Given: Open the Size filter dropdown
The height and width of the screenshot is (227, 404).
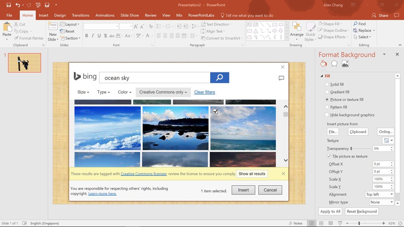Looking at the screenshot, I should pos(83,92).
